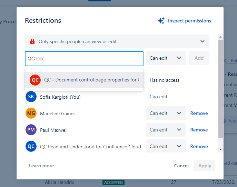Image resolution: width=237 pixels, height=187 pixels.
Task: Click the red QC avatar in suggestion
Action: (35, 80)
